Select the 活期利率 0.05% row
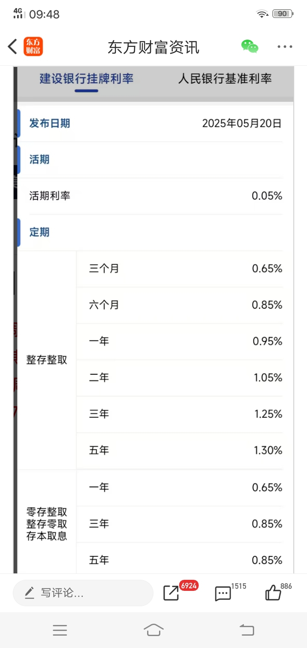 click(156, 196)
